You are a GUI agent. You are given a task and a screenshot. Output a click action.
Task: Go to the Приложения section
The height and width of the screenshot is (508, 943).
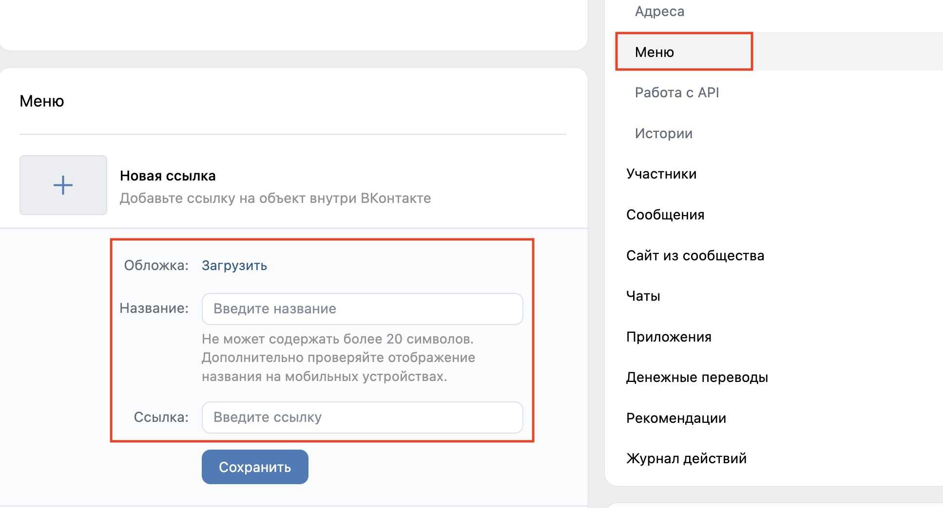669,337
